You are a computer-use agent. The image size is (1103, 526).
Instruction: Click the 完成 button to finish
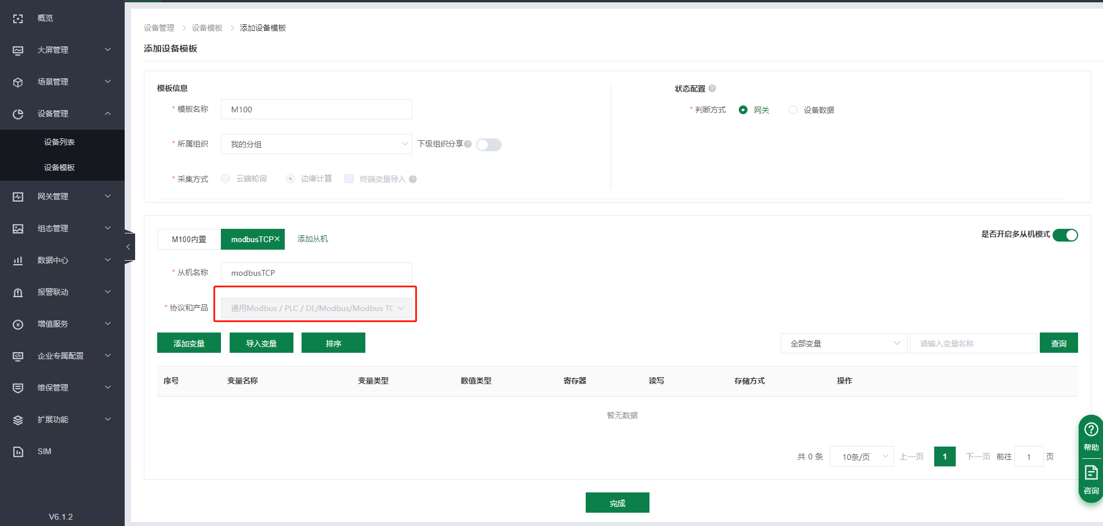[x=617, y=503]
